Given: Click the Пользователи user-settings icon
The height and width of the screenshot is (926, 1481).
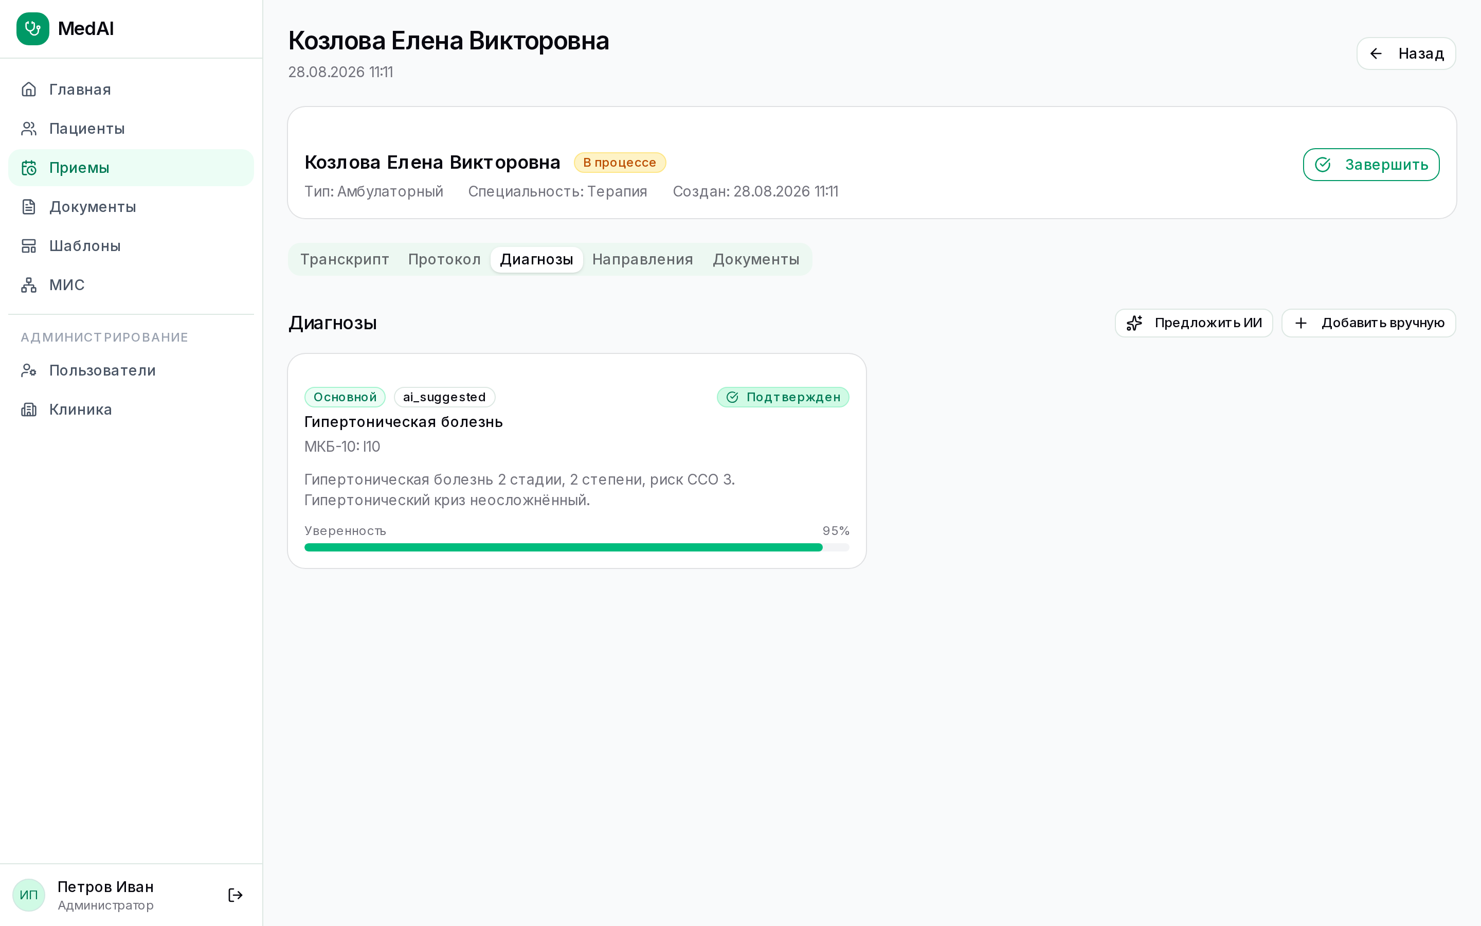Looking at the screenshot, I should (x=29, y=370).
